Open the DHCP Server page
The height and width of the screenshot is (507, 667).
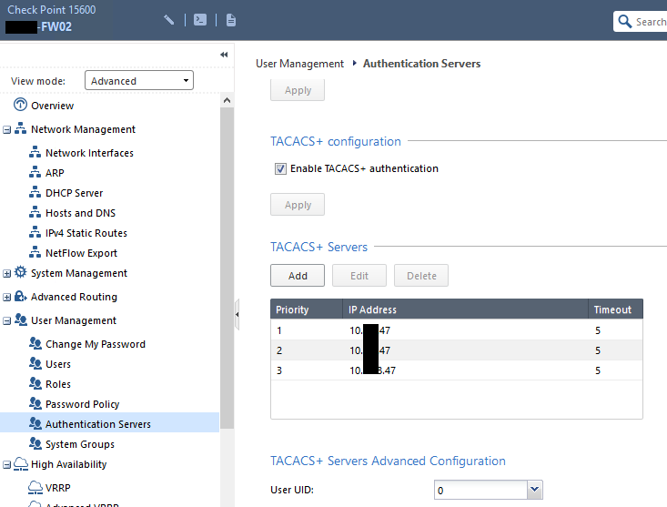click(x=74, y=193)
